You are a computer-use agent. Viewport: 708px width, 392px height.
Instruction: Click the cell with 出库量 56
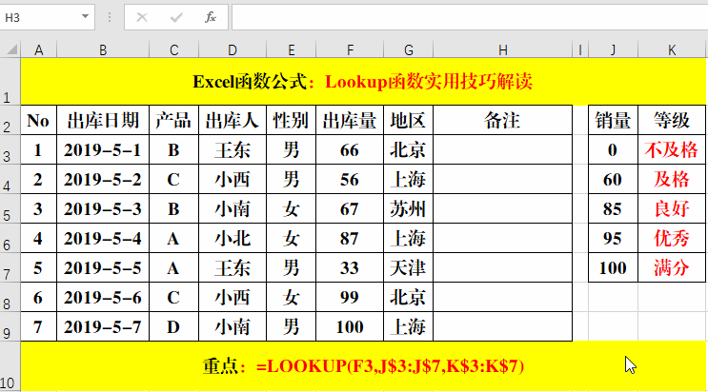350,179
